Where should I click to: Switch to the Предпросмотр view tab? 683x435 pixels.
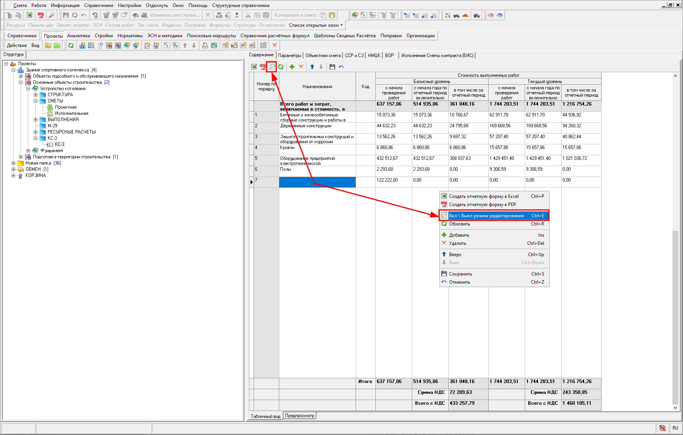[299, 416]
